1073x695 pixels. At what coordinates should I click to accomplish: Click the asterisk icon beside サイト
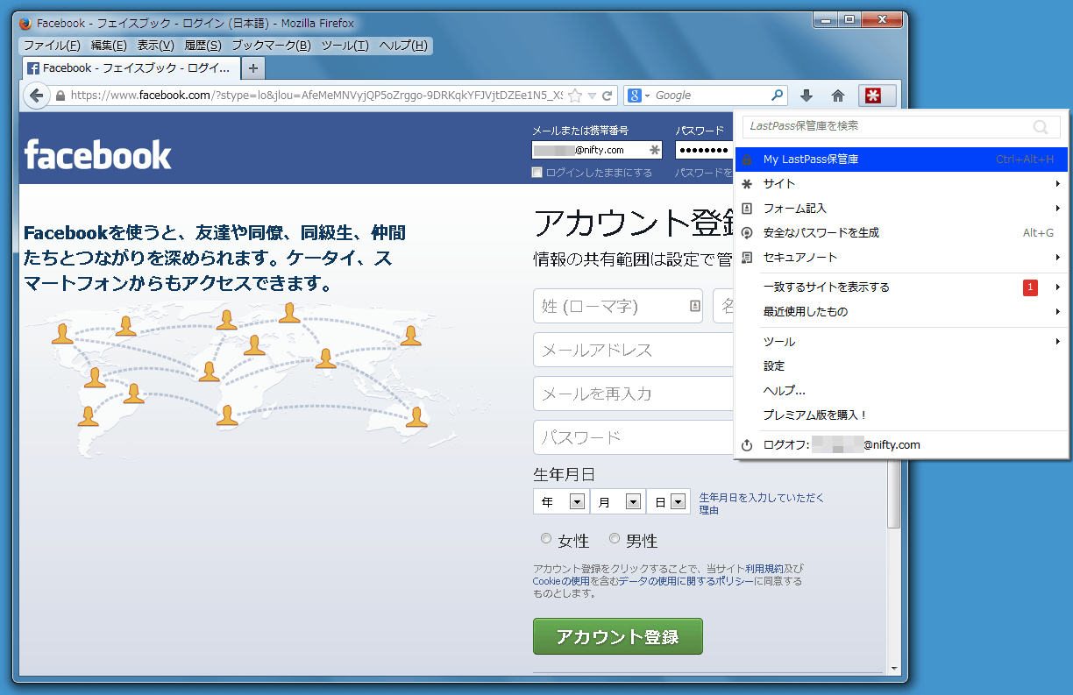[x=747, y=184]
